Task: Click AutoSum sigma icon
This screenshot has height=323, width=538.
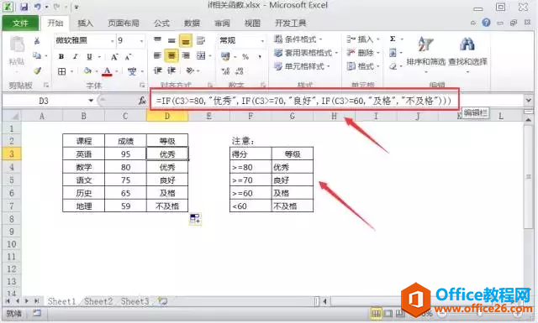Action: coord(393,39)
